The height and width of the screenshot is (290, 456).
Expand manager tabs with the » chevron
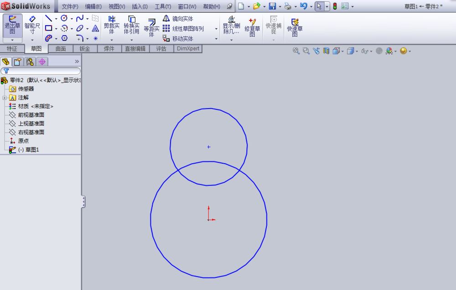[x=77, y=62]
